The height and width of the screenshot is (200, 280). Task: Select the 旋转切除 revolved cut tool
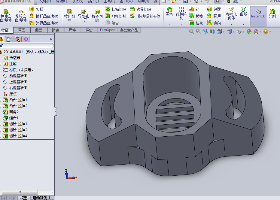tap(97, 16)
